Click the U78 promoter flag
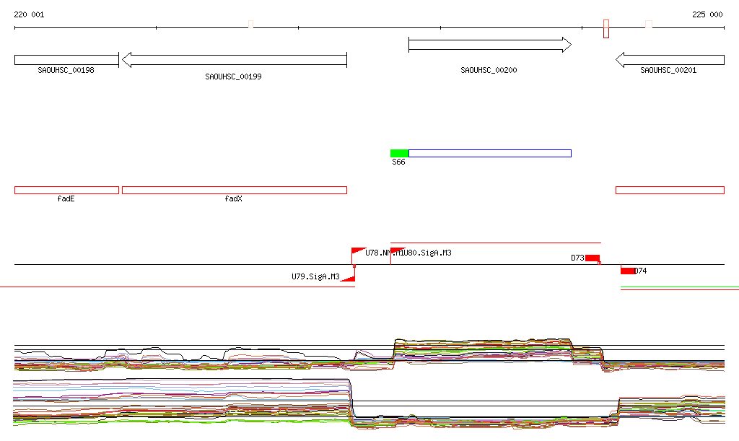 (357, 250)
